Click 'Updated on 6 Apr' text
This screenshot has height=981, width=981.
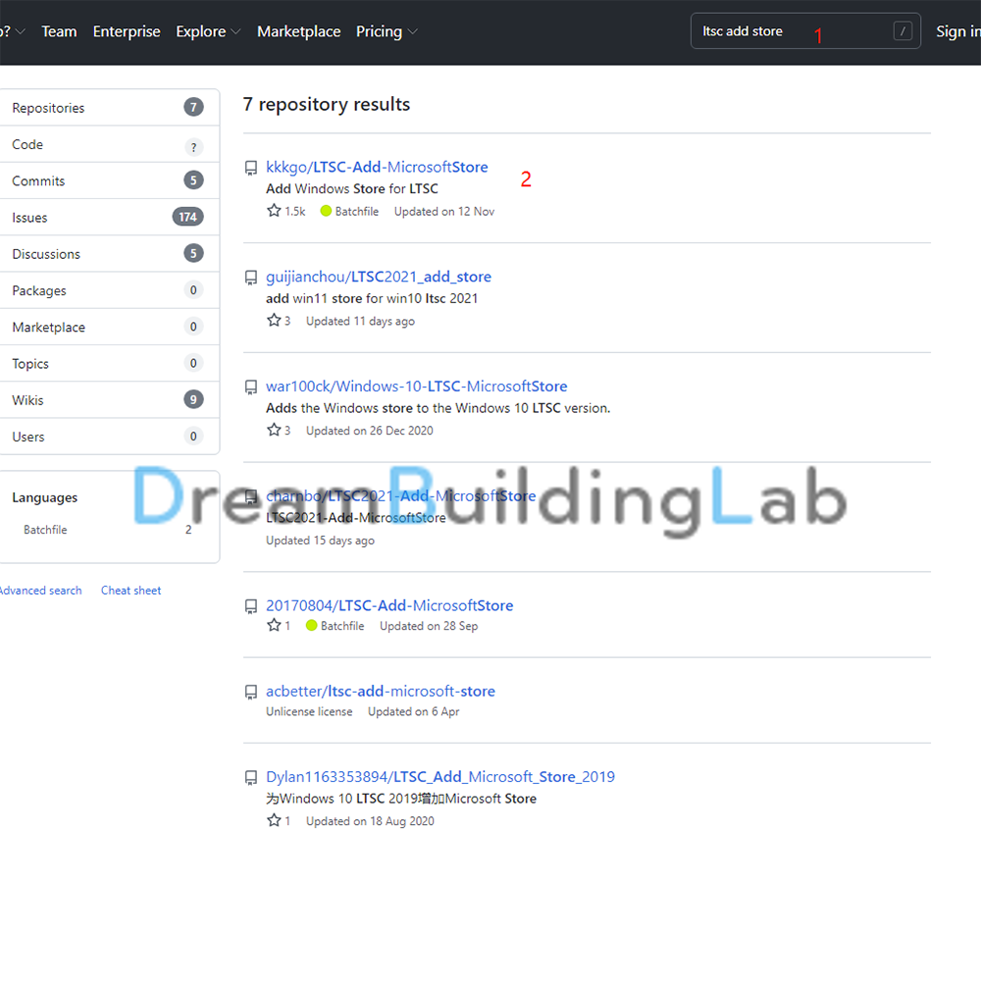point(414,711)
